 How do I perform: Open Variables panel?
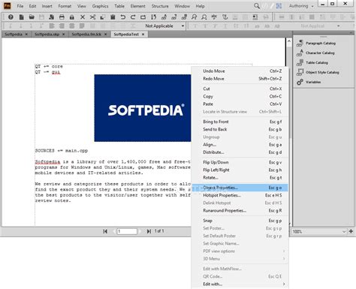[309, 82]
